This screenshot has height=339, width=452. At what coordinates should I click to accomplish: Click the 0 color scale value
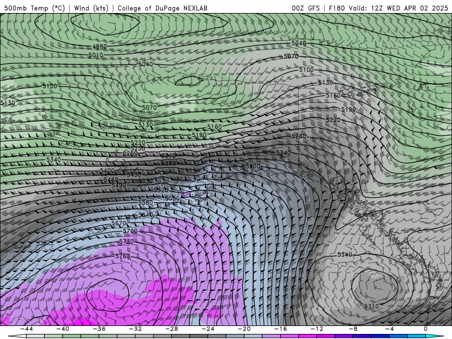425,329
